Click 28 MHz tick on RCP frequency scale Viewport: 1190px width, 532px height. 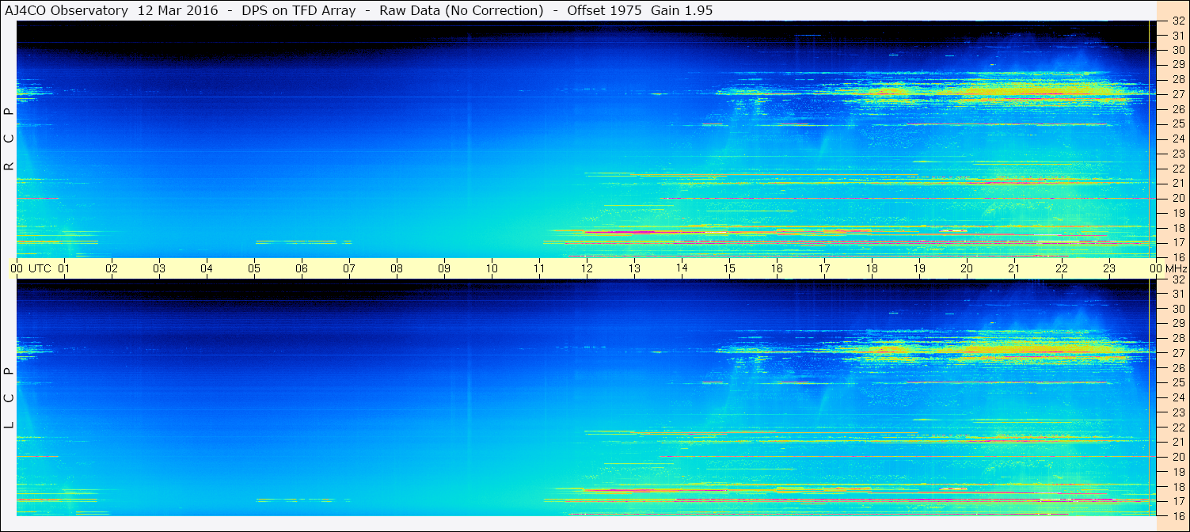point(1177,80)
